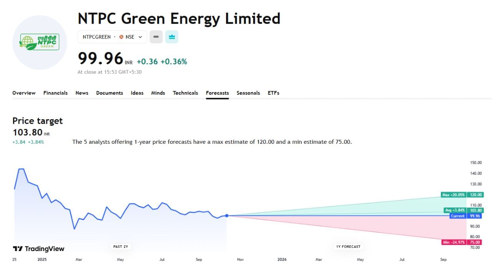Select the Sep label on chart timeline

tap(199, 260)
